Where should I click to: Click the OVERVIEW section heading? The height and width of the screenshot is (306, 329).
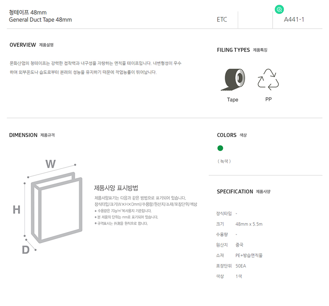coord(23,45)
